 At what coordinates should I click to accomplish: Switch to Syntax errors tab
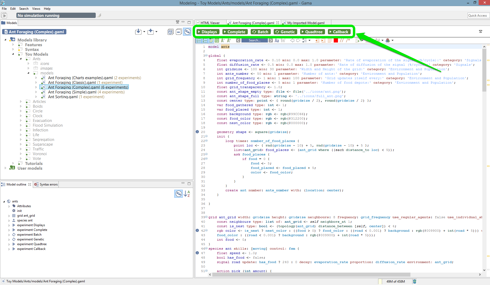(46, 184)
